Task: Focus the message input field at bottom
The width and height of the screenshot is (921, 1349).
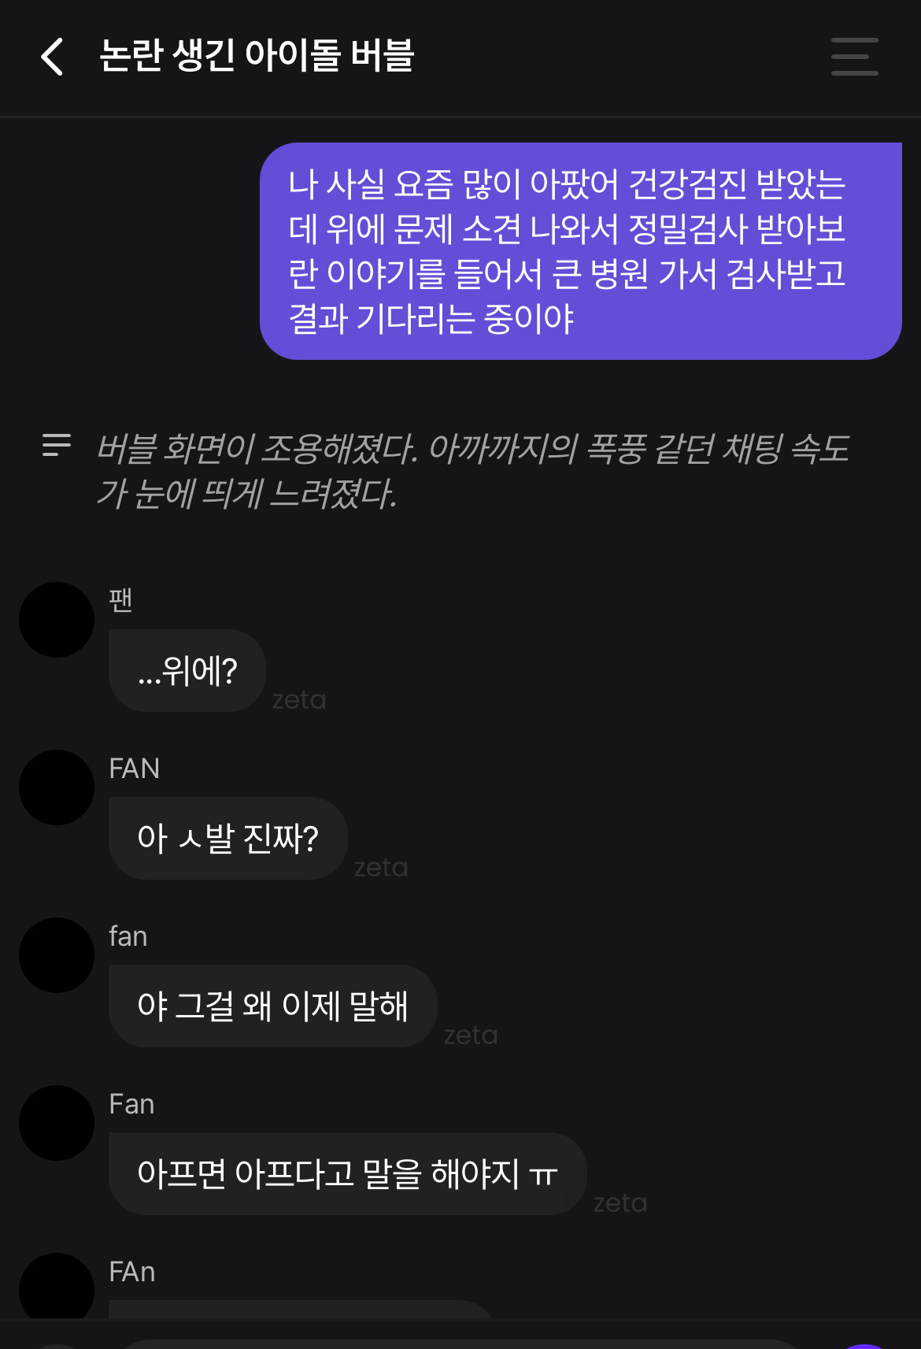Action: [460, 1343]
